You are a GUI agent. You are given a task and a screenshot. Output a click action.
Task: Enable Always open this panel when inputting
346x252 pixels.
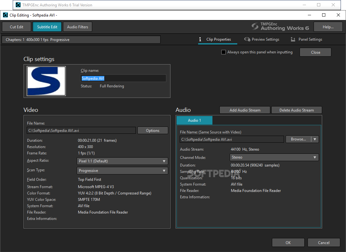[x=224, y=52]
